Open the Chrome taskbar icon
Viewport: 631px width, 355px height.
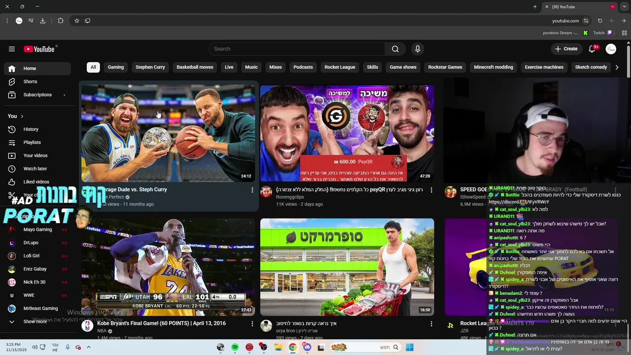pos(292,347)
